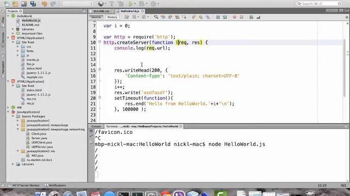The width and height of the screenshot is (350, 196).
Task: Select HelloWorld.js in project tree
Action: (x=31, y=21)
